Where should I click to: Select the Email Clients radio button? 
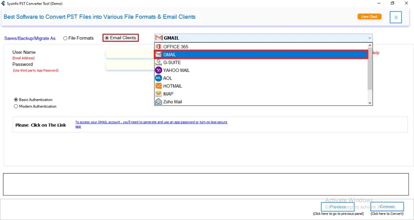coord(120,38)
